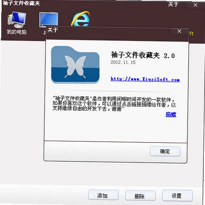Click the butterfly folder logo in About dialog

coord(75,65)
